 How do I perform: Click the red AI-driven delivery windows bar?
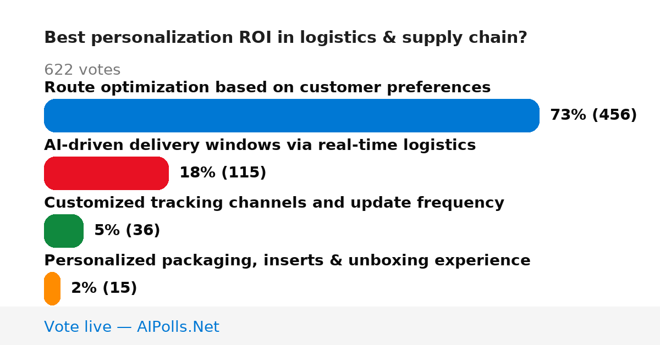point(106,173)
